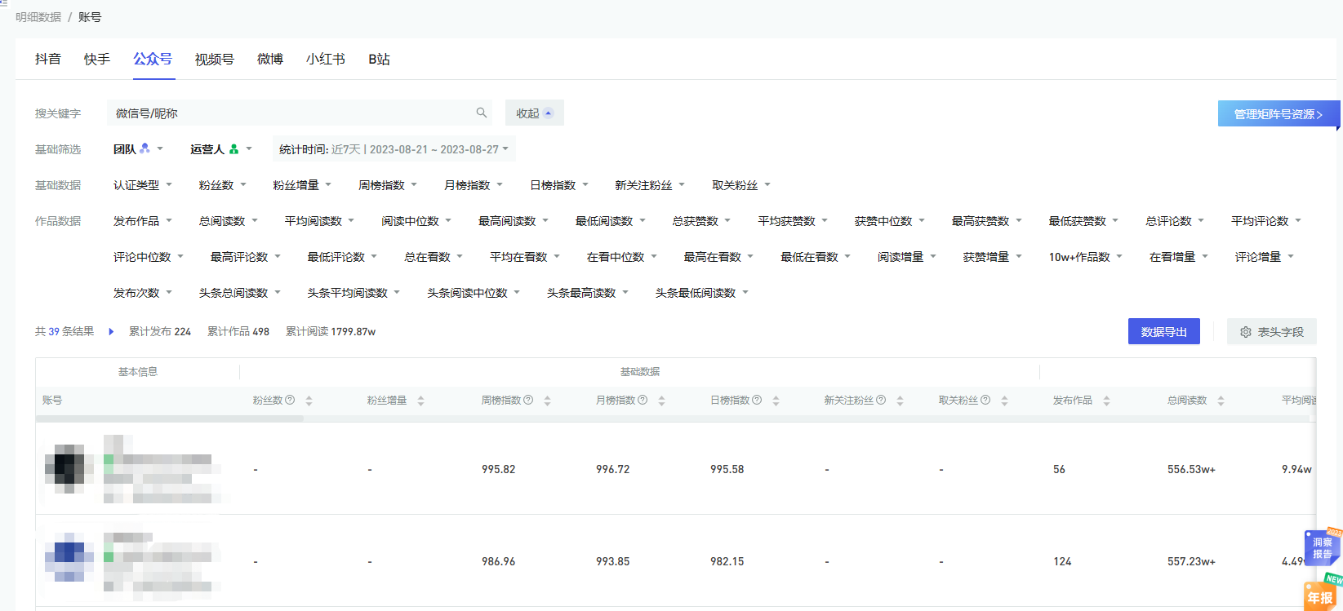The width and height of the screenshot is (1343, 611).
Task: Expand the 月榜指数 filter dropdown
Action: pos(474,184)
